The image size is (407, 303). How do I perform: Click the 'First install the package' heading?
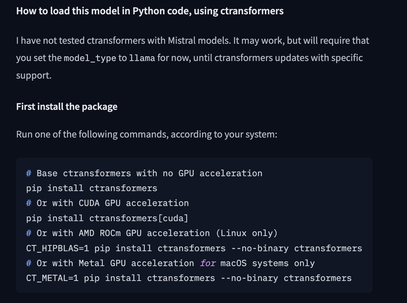(67, 107)
